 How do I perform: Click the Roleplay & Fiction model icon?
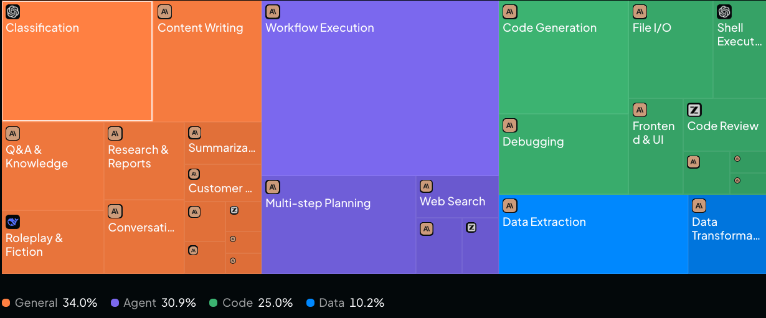point(13,222)
